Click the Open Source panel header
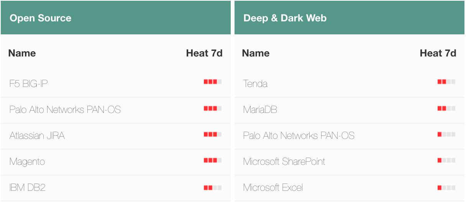The height and width of the screenshot is (203, 466). tap(116, 18)
